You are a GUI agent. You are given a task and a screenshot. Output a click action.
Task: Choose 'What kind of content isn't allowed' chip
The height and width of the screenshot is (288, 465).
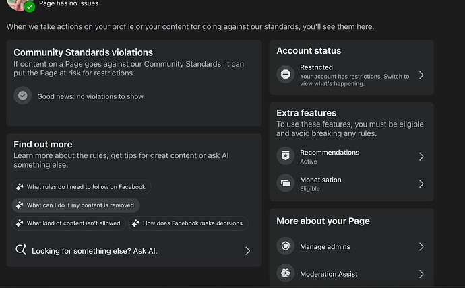click(x=68, y=223)
